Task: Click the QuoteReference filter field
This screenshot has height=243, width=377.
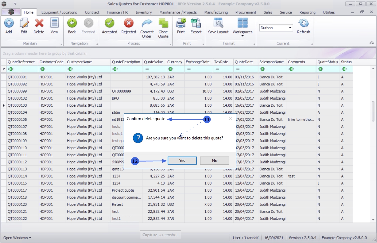Action: coord(22,69)
